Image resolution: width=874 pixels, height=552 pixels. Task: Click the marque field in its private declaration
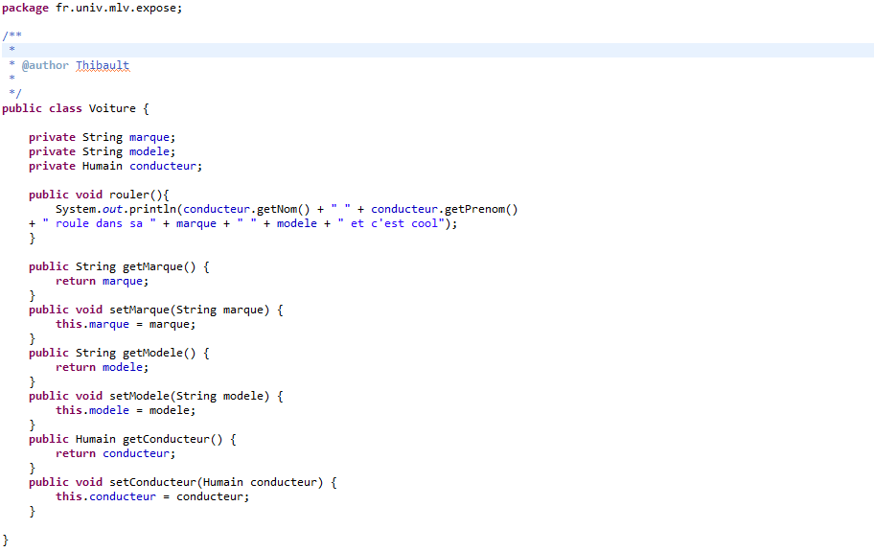(149, 137)
